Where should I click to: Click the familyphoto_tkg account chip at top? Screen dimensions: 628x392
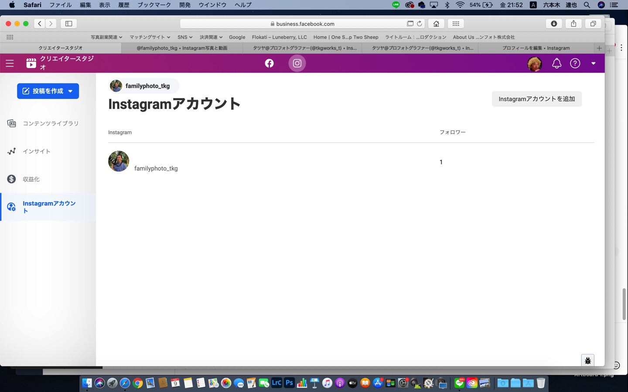[143, 86]
